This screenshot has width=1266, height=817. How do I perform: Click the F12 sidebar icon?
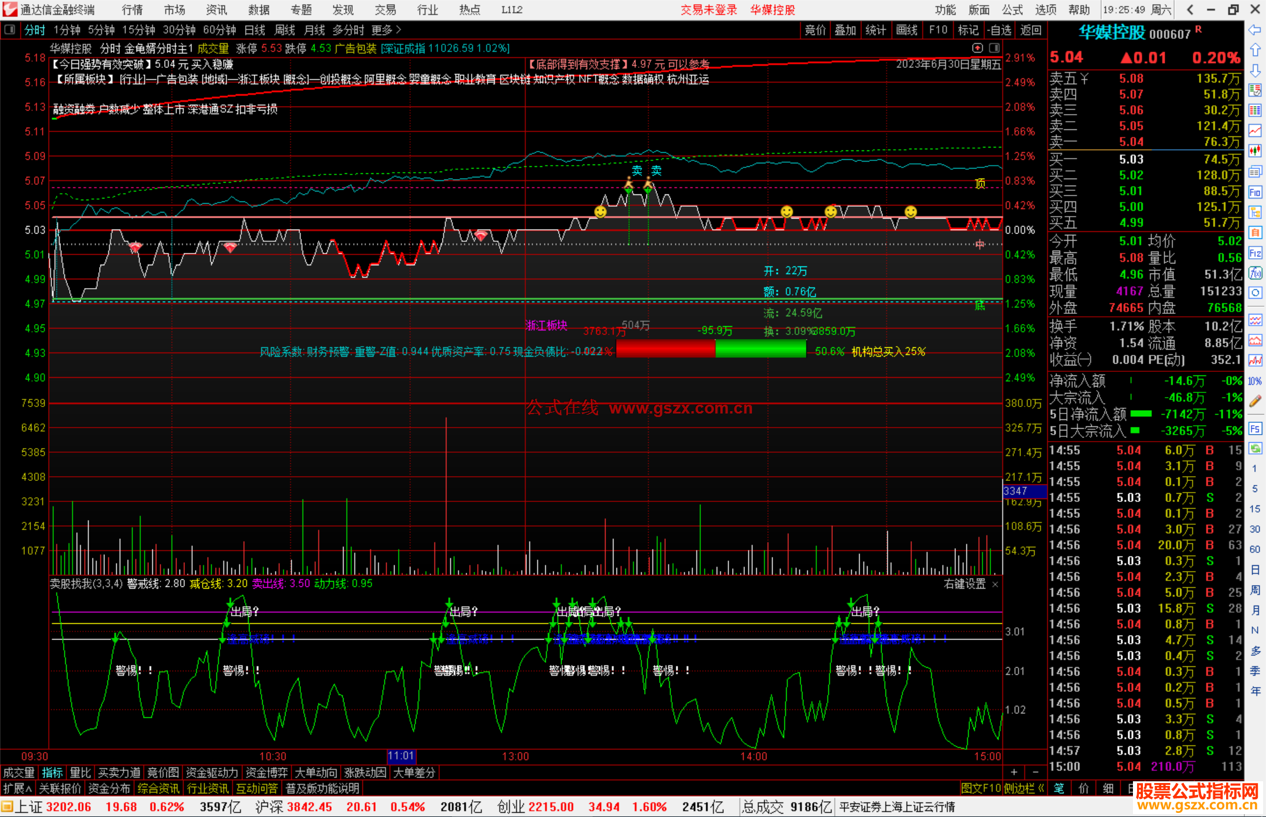click(1255, 253)
